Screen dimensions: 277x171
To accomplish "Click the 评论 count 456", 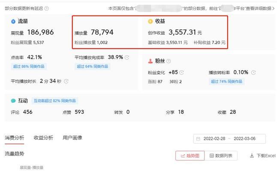I will 28,112.
